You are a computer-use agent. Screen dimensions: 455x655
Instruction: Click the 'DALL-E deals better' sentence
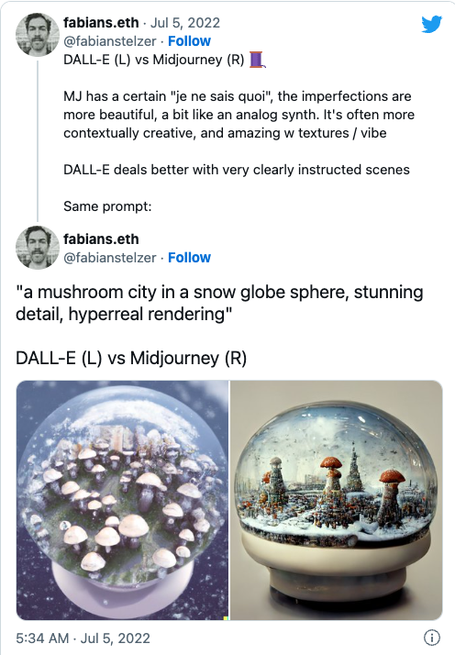pos(237,170)
